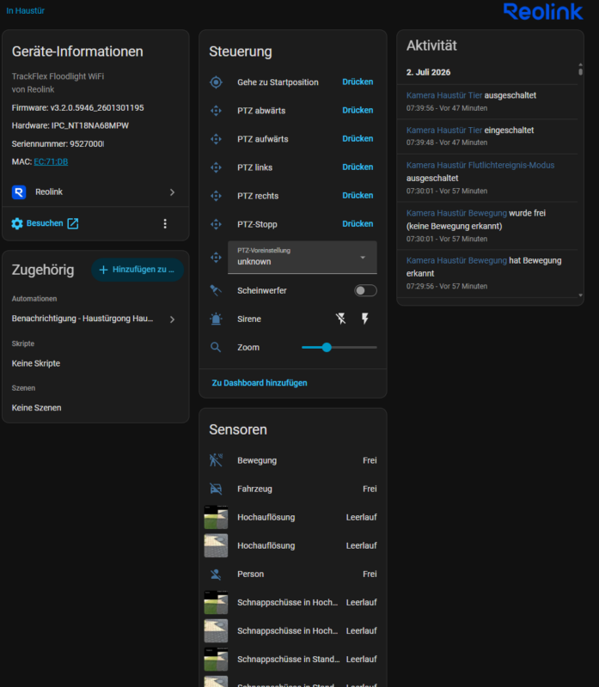Open second Schnappschüsse in Hoch thumbnail

pos(216,631)
